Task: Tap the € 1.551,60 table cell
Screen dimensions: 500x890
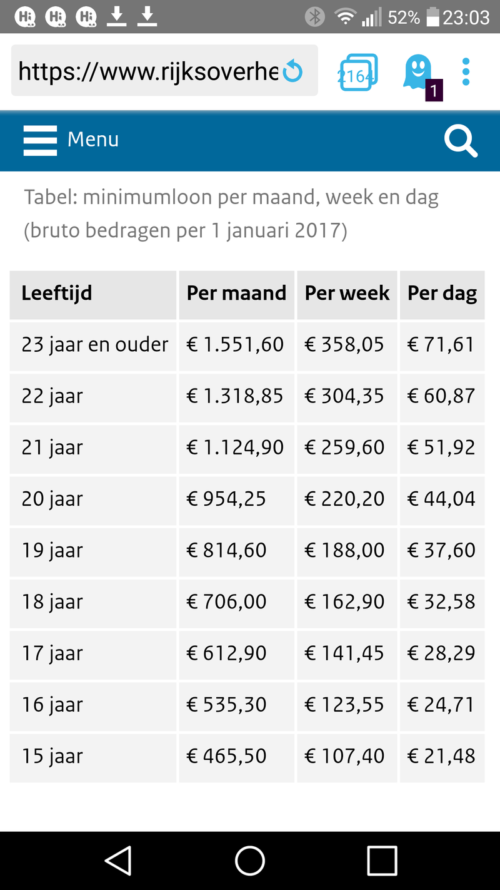Action: click(x=236, y=344)
